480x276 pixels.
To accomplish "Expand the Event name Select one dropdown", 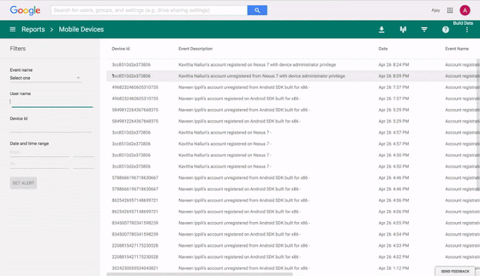I will pyautogui.click(x=45, y=78).
